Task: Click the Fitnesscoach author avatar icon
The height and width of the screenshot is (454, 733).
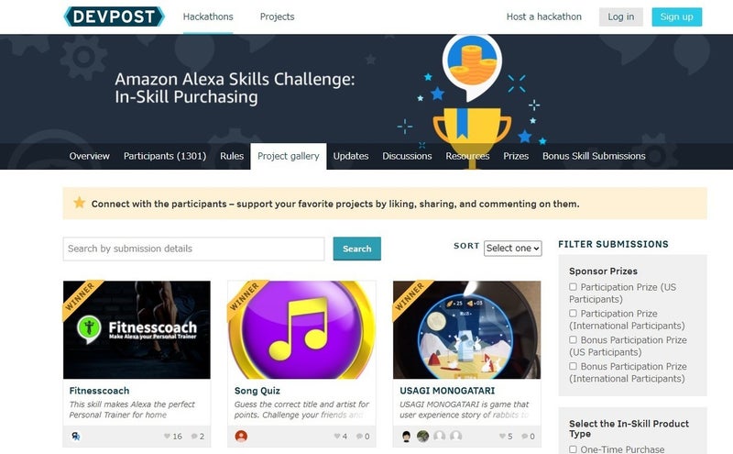Action: pos(76,437)
